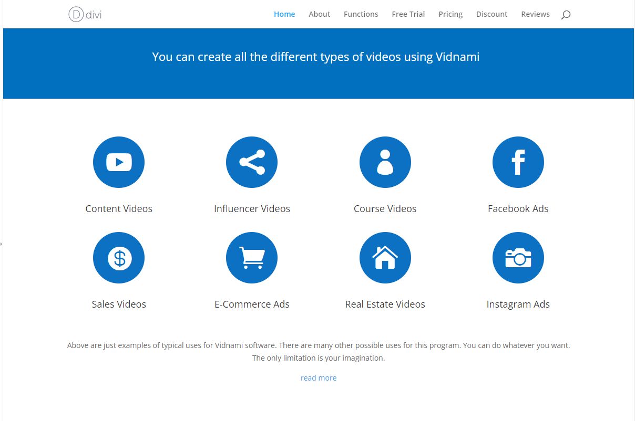Click the small arrow handle at left edge
The image size is (635, 421).
click(2, 244)
